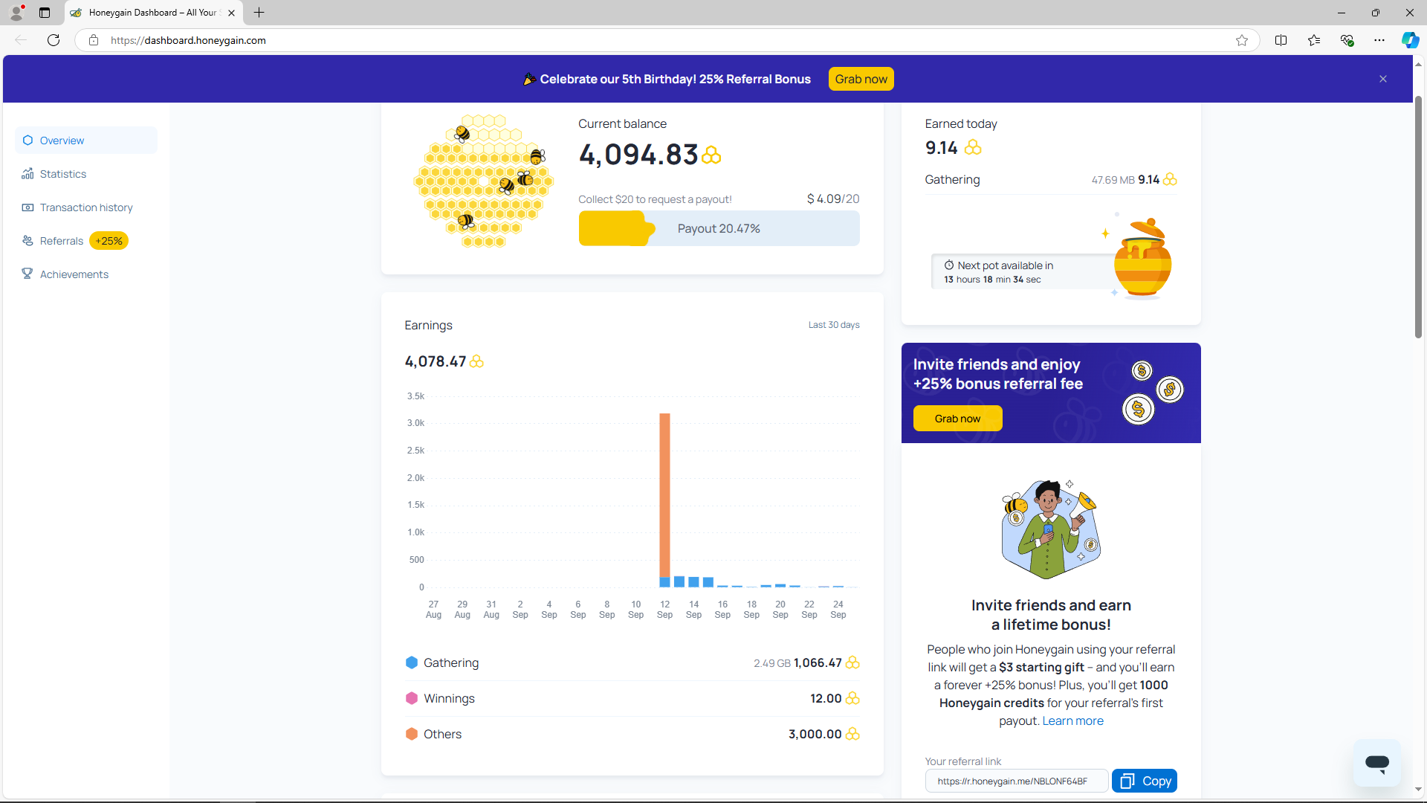Click the browser back arrow
The image size is (1427, 803).
click(x=21, y=40)
